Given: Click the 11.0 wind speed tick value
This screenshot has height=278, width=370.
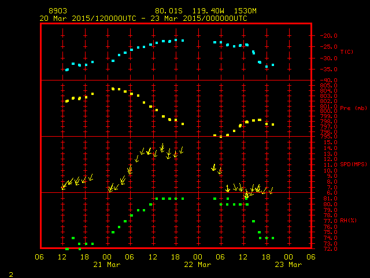Looking at the screenshot, I should [331, 164].
